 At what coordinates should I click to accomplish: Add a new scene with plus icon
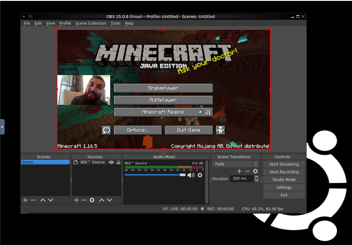(25, 200)
